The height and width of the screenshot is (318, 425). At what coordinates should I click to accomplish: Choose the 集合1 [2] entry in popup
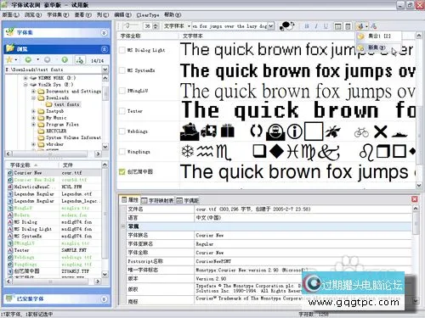pyautogui.click(x=378, y=36)
